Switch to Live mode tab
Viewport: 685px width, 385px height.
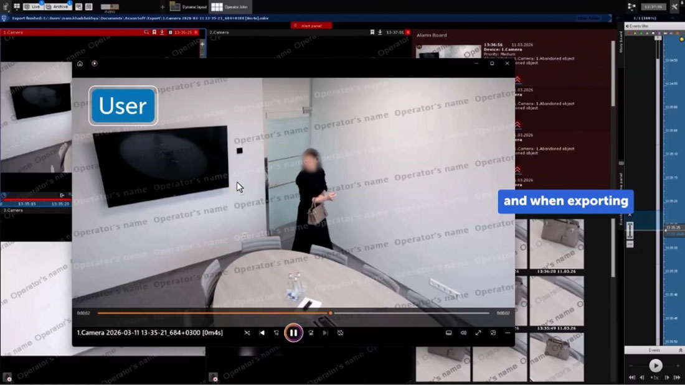[32, 7]
